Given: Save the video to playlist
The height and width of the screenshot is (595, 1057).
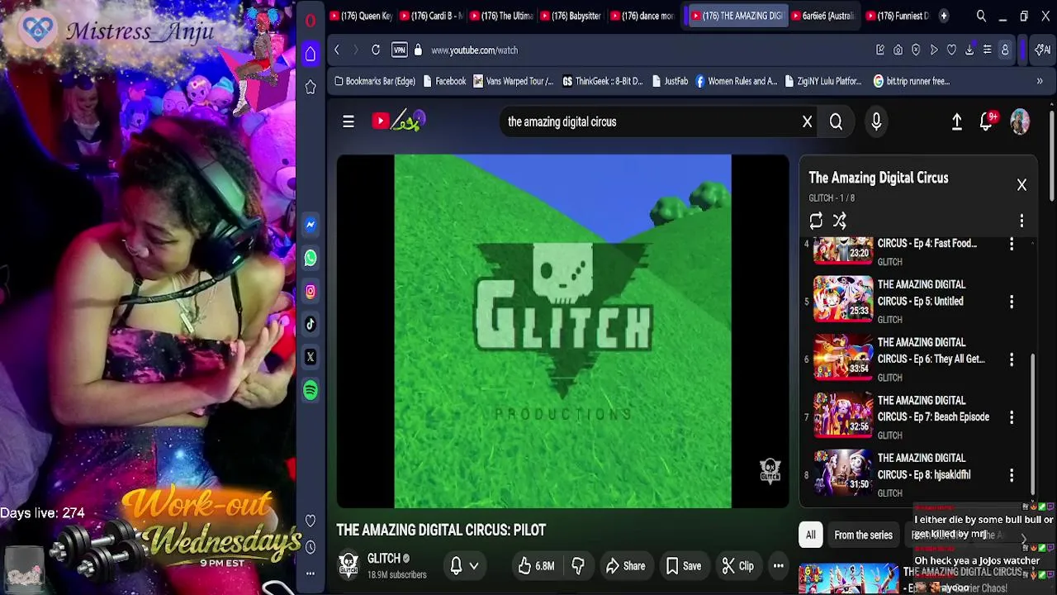Looking at the screenshot, I should tap(684, 566).
